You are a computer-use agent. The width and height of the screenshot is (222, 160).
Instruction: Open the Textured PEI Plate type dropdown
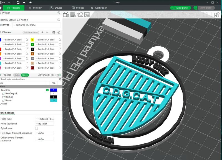tap(37, 25)
